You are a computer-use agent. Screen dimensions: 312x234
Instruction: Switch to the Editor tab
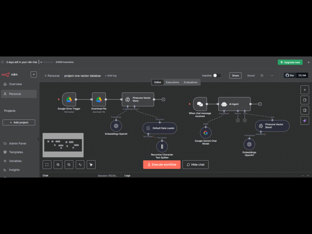pos(158,82)
